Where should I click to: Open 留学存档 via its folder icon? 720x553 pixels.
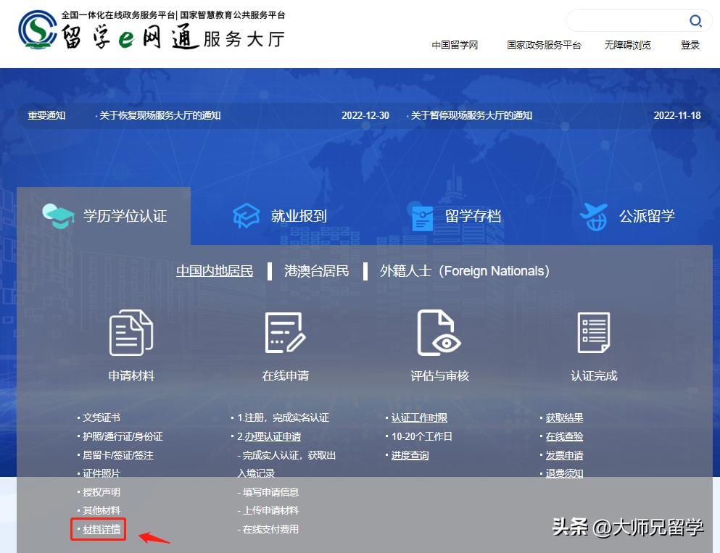(x=423, y=215)
